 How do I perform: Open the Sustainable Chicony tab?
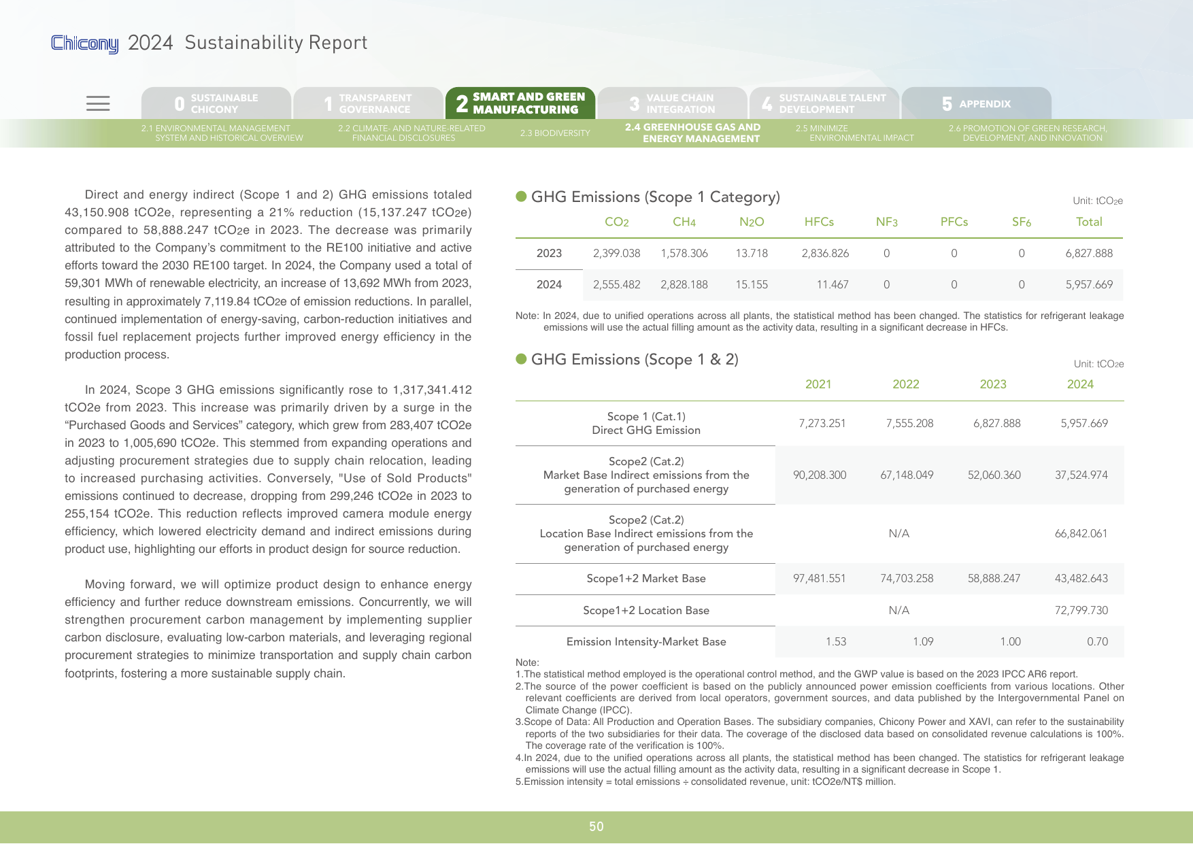click(216, 103)
